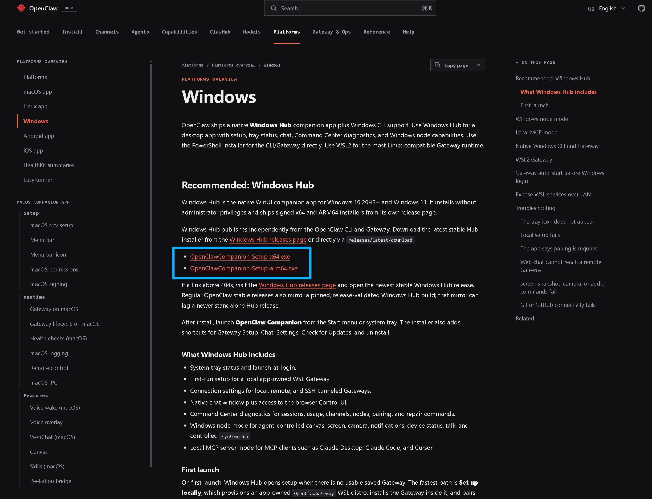Select Gateway on macOS sidebar item
652x499 pixels.
tap(54, 309)
